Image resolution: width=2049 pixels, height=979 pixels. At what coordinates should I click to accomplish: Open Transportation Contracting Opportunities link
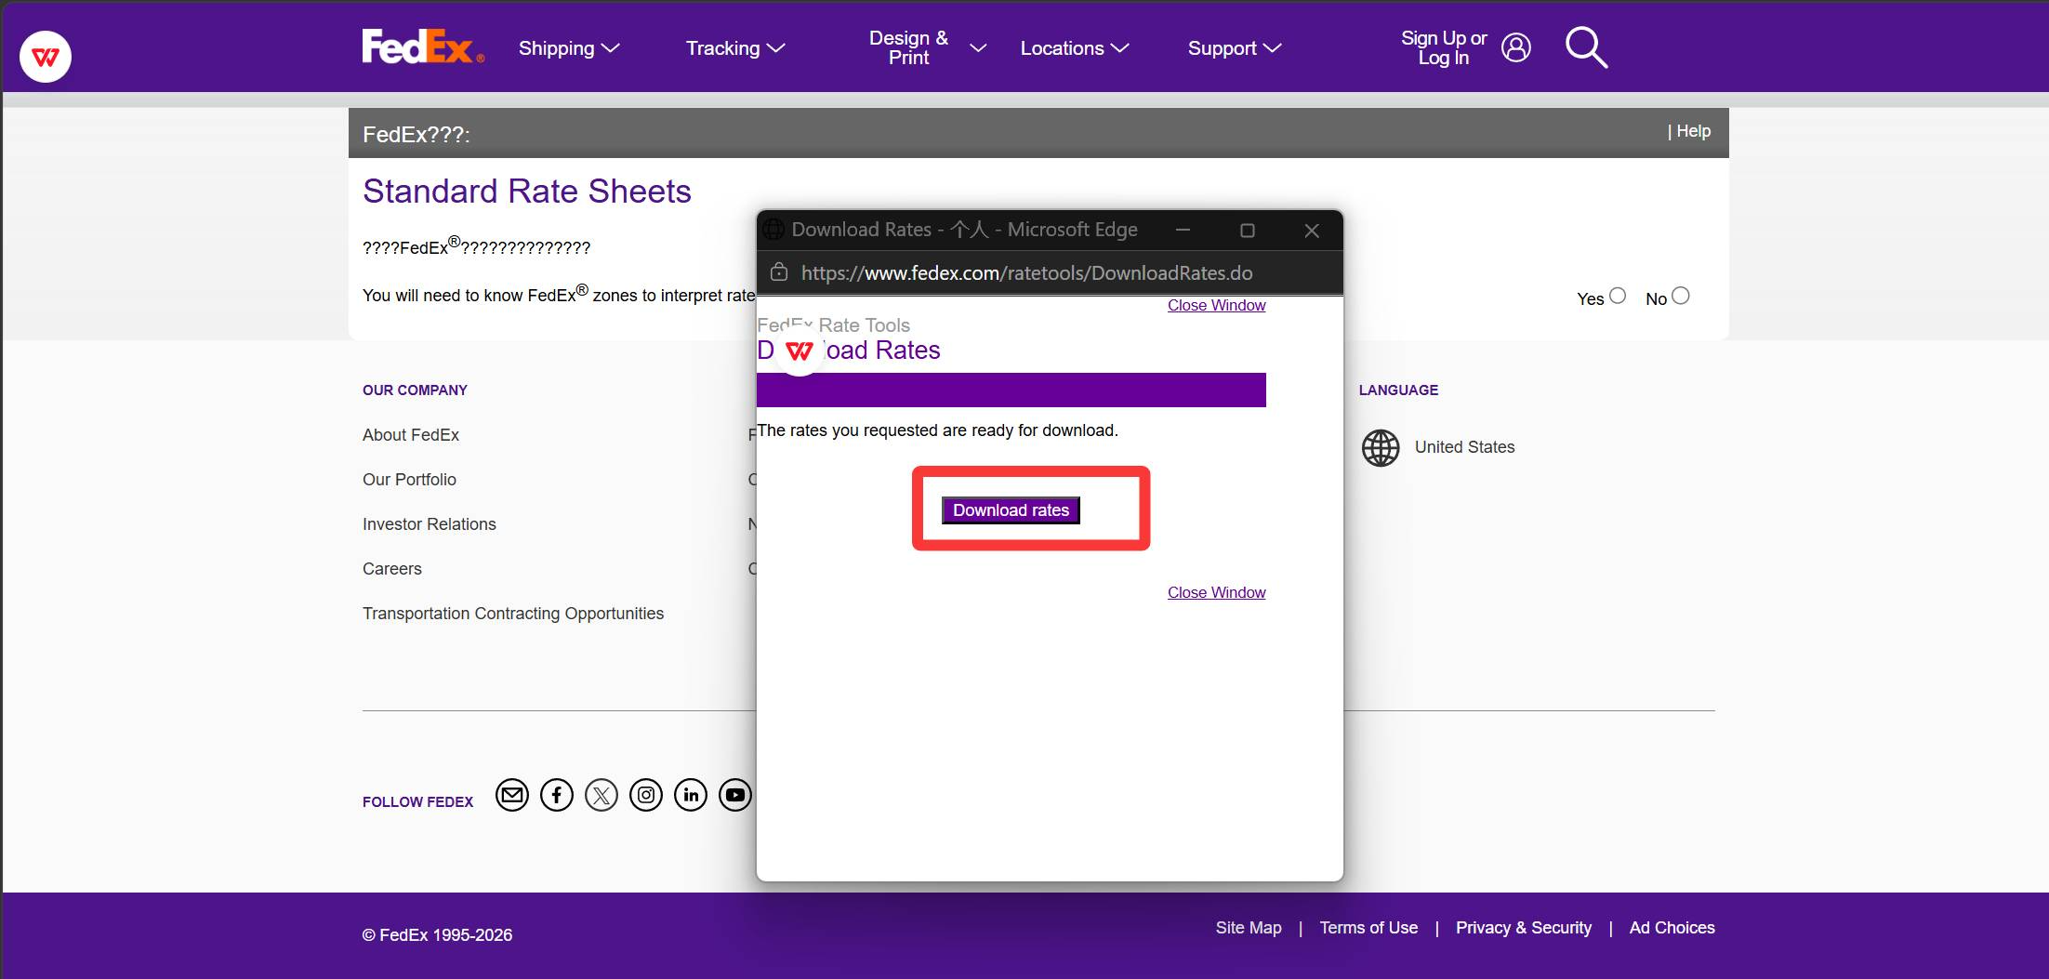tap(513, 614)
